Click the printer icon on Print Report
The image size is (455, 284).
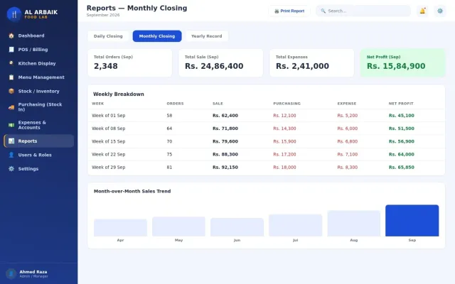point(277,11)
